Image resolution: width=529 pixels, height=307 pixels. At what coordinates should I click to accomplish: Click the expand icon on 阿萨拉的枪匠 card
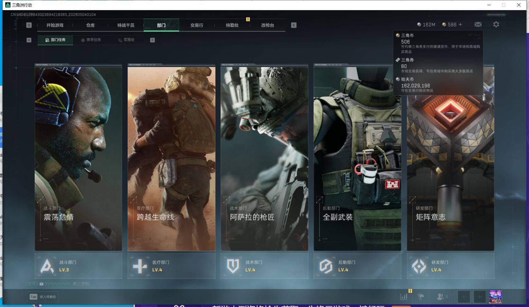tap(226, 199)
